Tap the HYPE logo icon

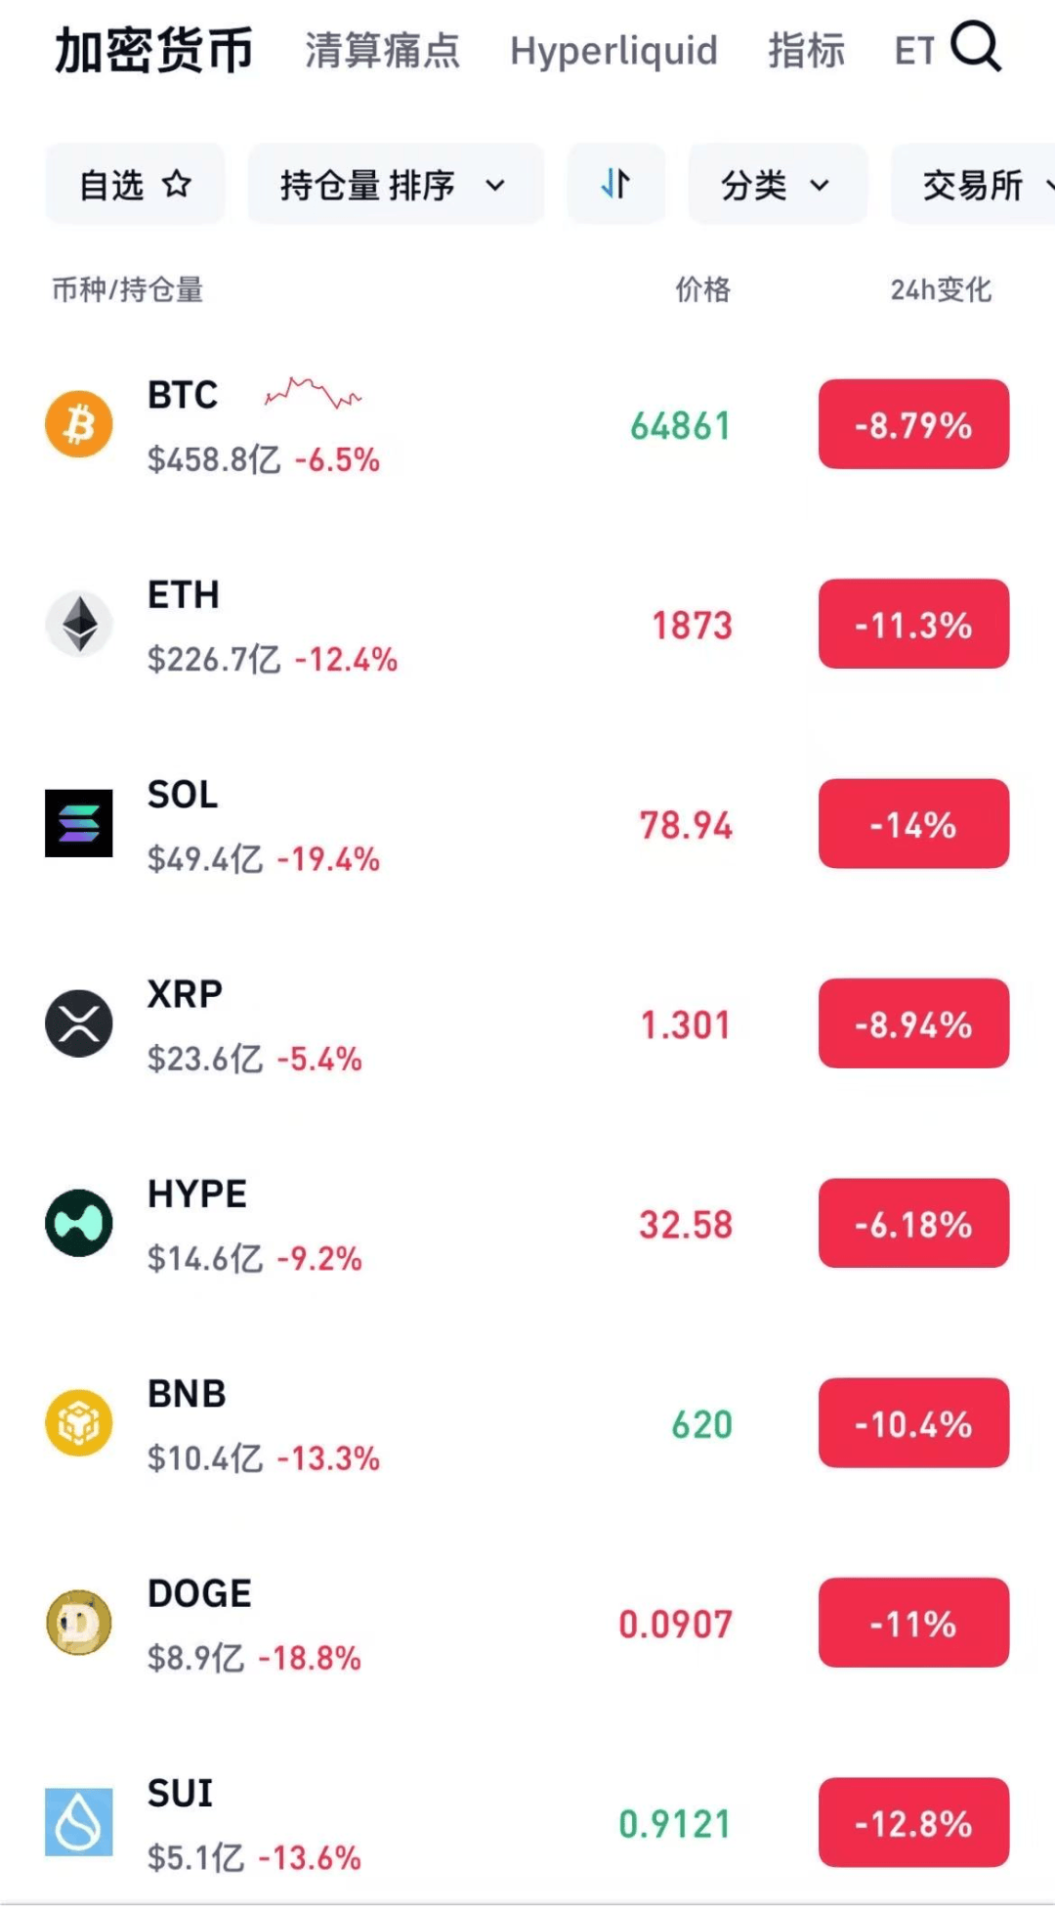pyautogui.click(x=79, y=1223)
